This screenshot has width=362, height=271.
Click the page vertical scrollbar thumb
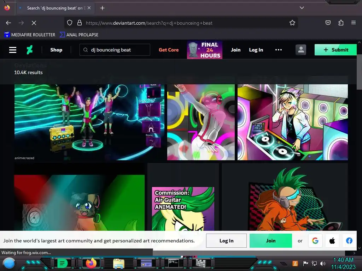point(359,72)
